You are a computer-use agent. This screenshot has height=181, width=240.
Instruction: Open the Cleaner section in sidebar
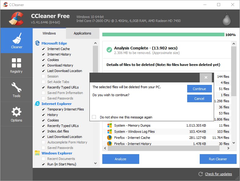pos(16,41)
